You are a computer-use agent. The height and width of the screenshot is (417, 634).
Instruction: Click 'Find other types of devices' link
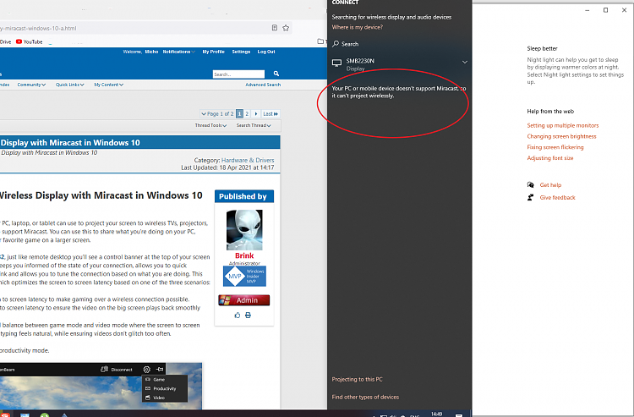pyautogui.click(x=365, y=398)
